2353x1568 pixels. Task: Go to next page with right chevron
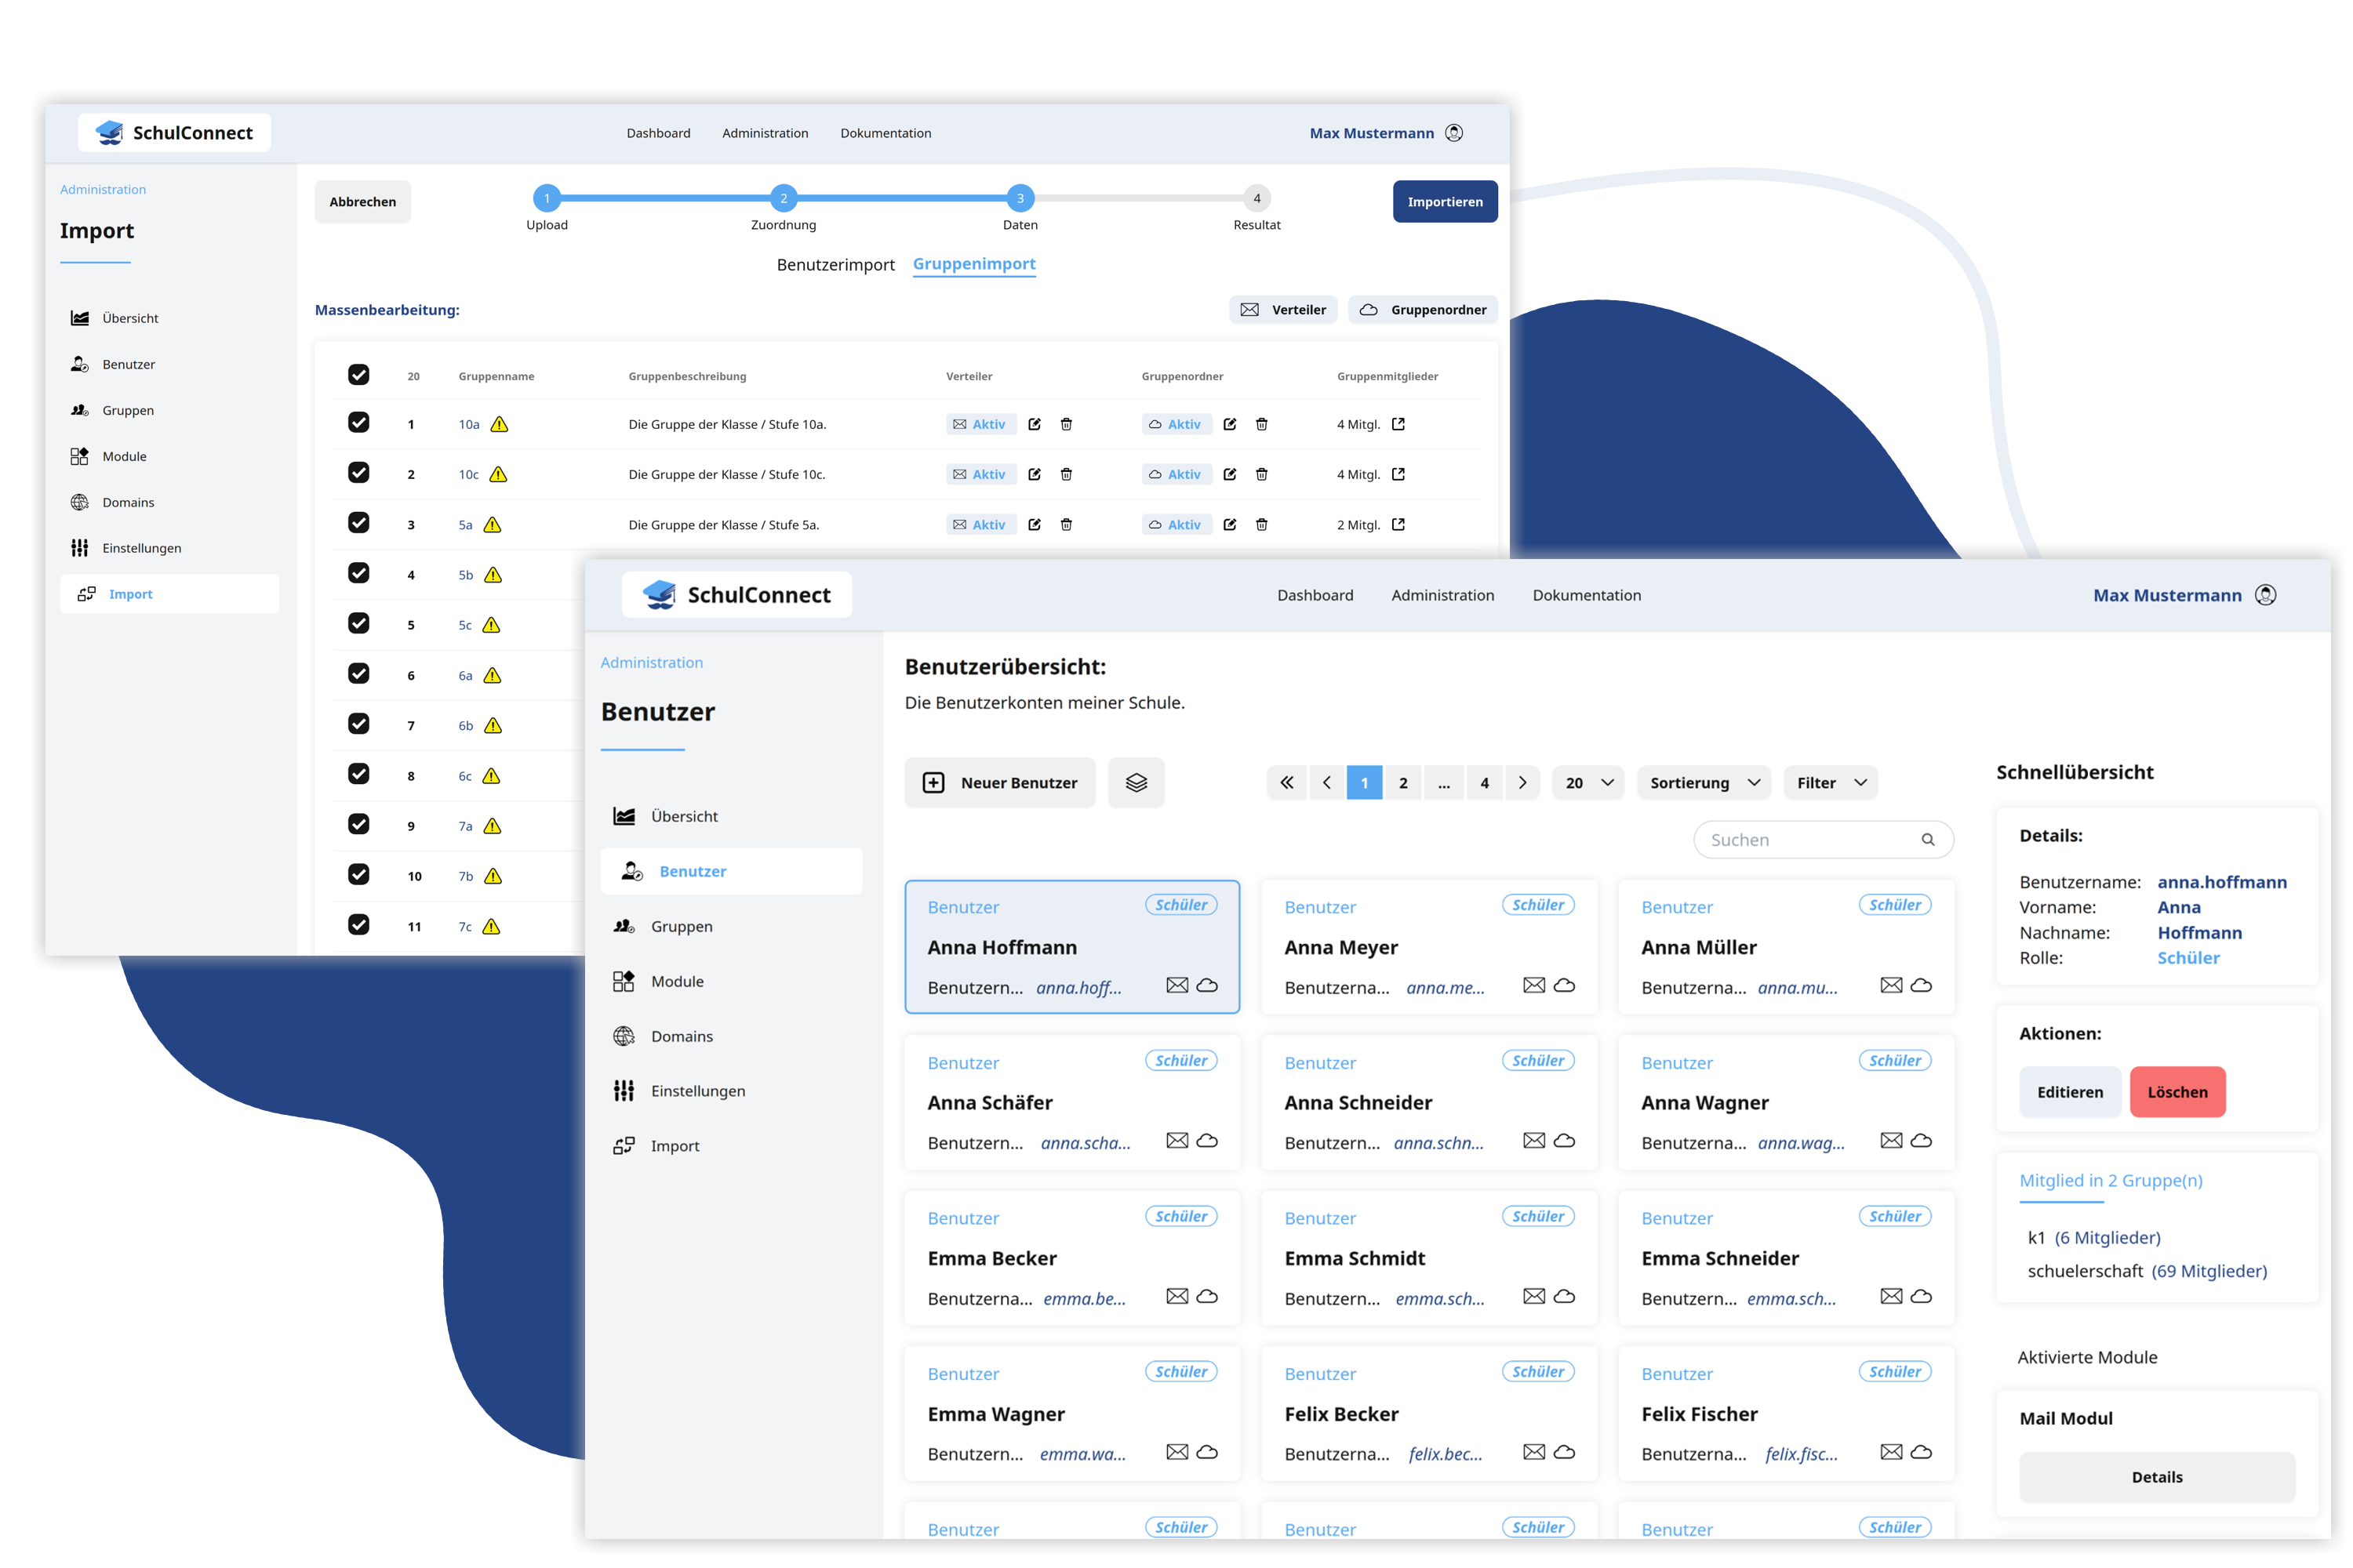click(1522, 783)
